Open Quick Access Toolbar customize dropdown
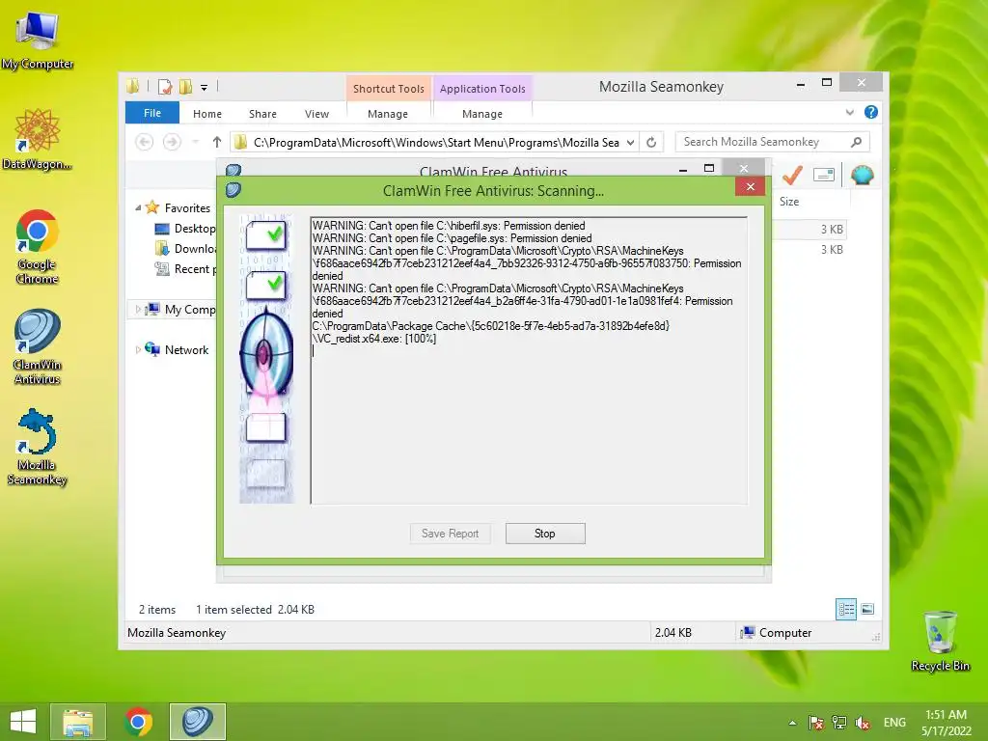 pos(205,88)
